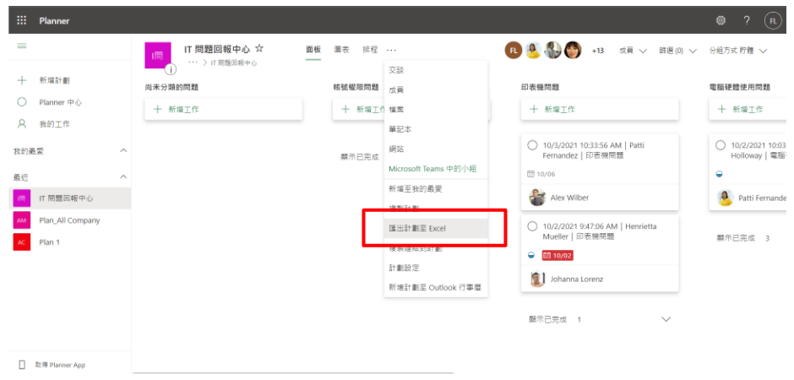Screen dimensions: 794x380
Task: Open the 篩選 (0) filter dropdown
Action: pos(678,51)
